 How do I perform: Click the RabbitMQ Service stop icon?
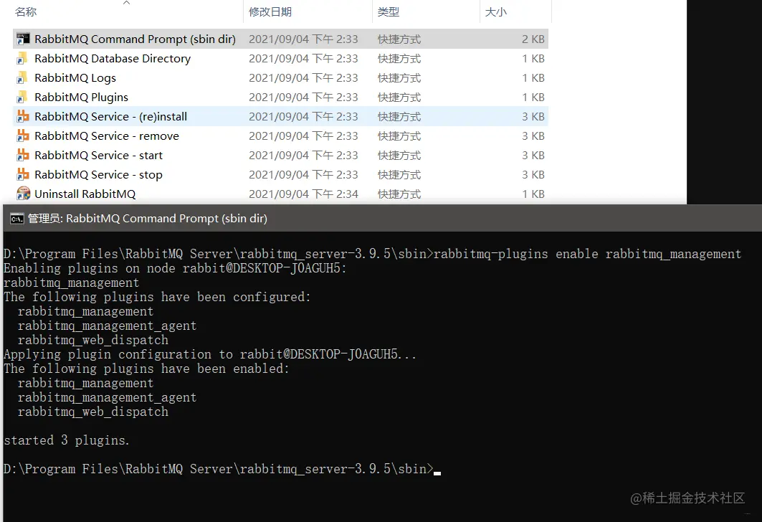point(23,174)
